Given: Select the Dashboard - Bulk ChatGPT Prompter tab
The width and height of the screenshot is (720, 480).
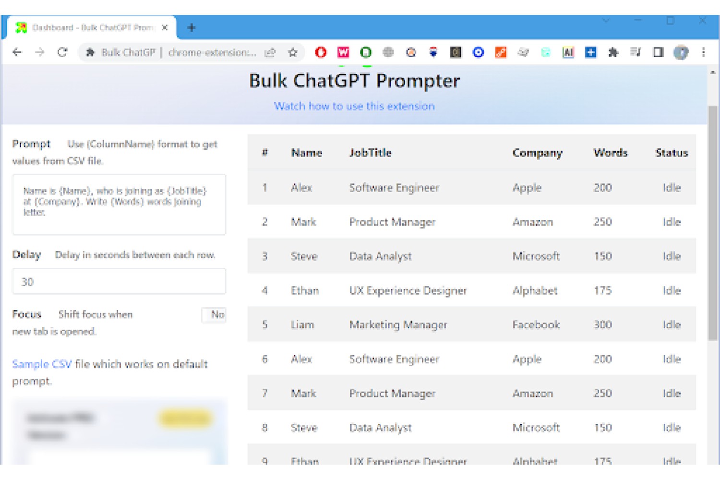Looking at the screenshot, I should pos(91,28).
